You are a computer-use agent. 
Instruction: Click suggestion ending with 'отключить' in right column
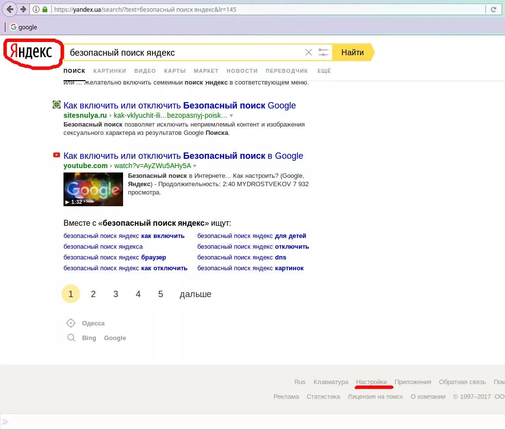click(253, 247)
